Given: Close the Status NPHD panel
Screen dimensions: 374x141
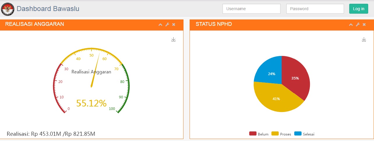Looking at the screenshot, I should (364, 25).
